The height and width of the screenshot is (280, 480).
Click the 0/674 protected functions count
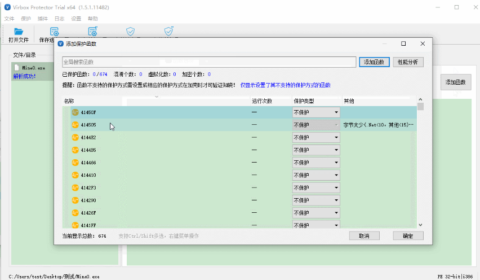pos(100,74)
